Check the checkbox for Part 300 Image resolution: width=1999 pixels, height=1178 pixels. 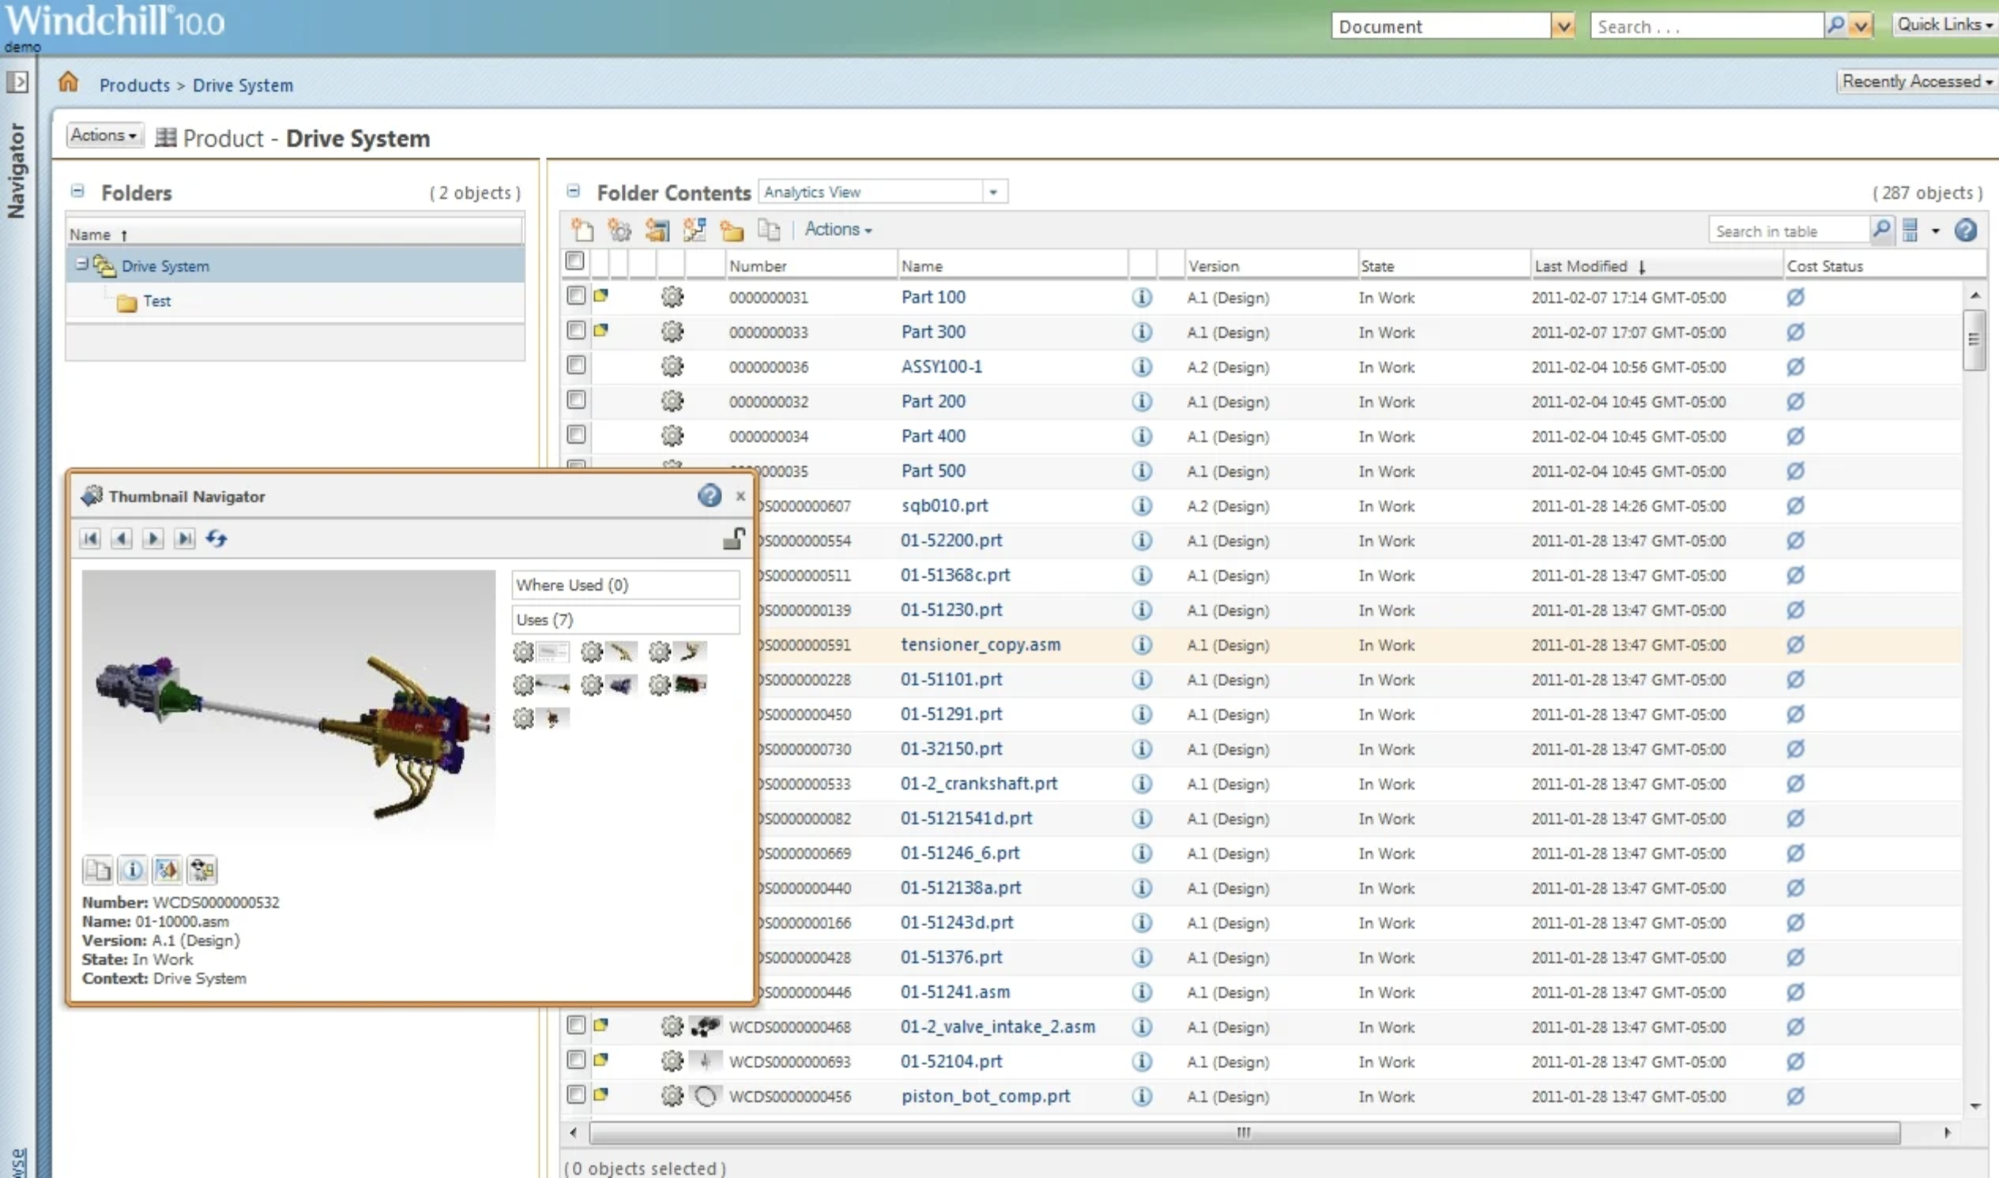[575, 331]
